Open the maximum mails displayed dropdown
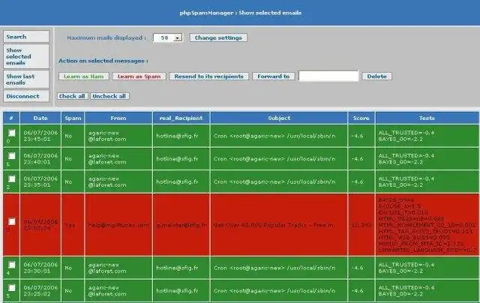This screenshot has width=480, height=303. pyautogui.click(x=168, y=37)
